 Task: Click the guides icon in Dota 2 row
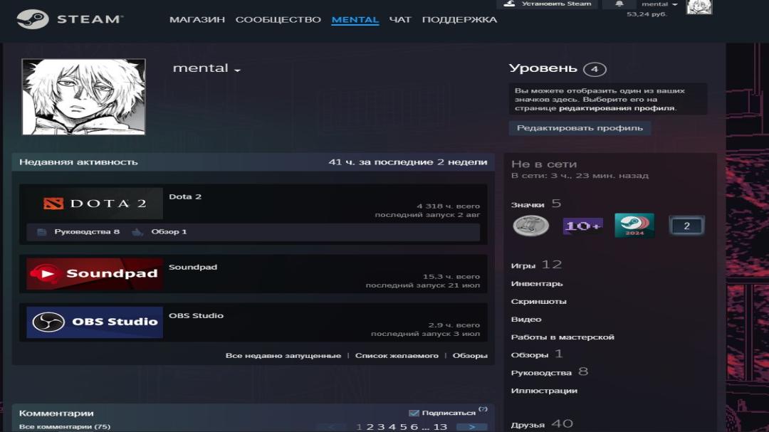(42, 232)
